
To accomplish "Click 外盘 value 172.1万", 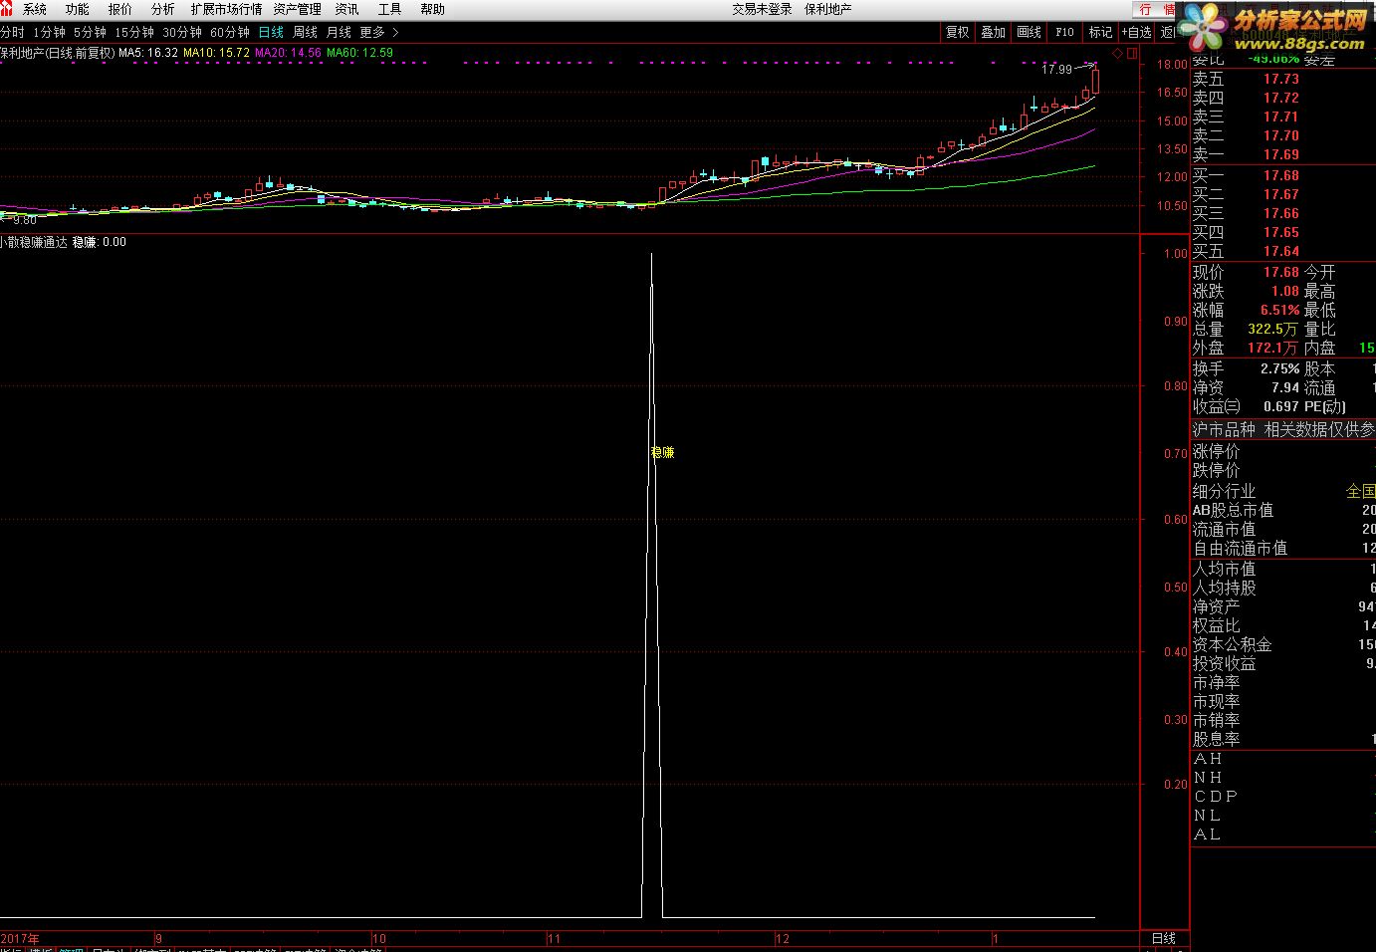I will pyautogui.click(x=1272, y=348).
